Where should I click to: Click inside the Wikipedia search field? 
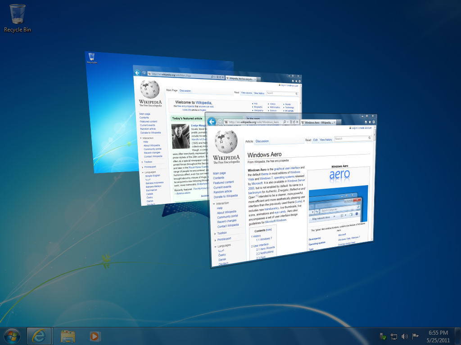pyautogui.click(x=349, y=138)
